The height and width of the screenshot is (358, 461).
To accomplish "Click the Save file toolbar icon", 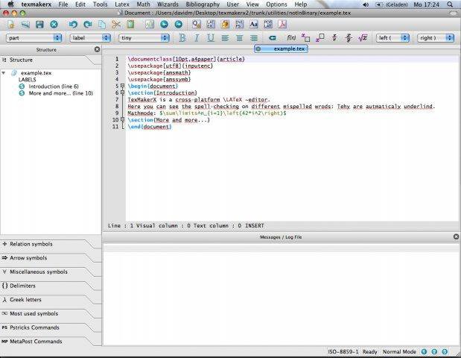I will [39, 24].
